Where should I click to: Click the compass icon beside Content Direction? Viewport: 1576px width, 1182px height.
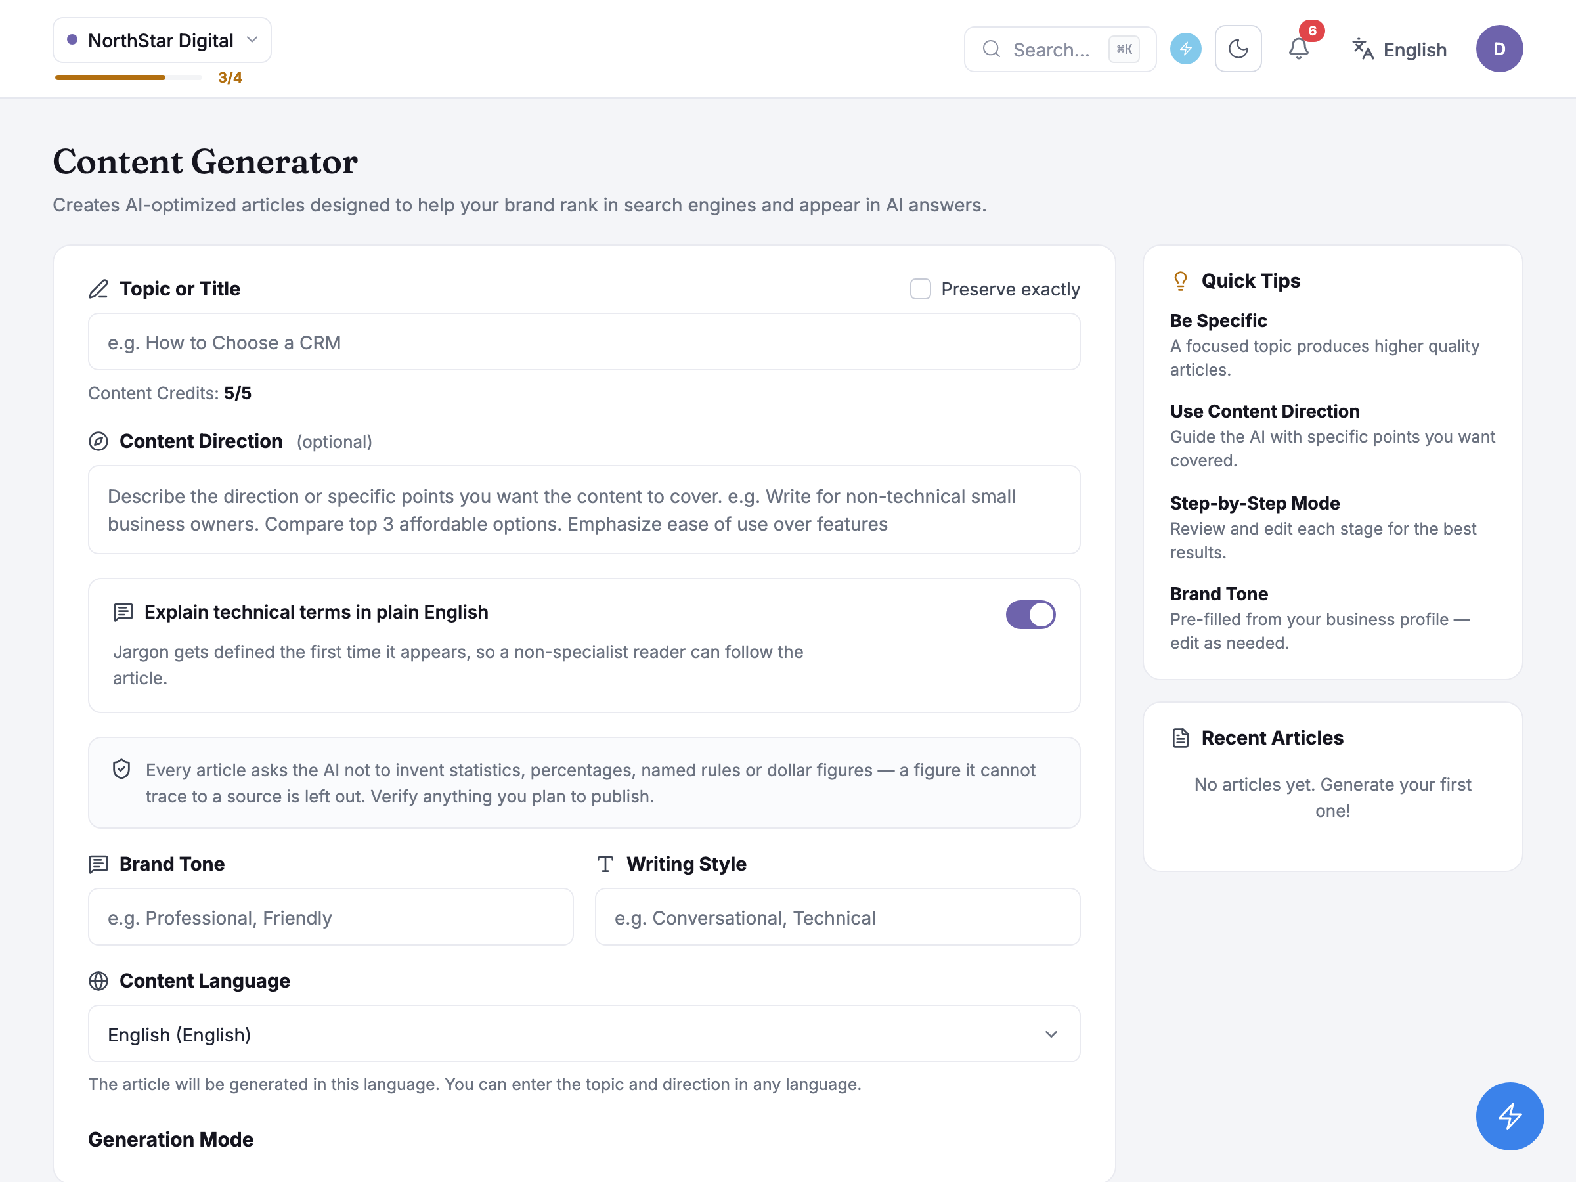click(98, 441)
